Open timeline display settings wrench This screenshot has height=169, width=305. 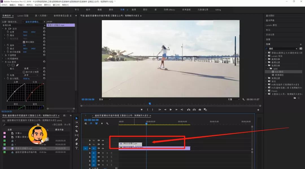pos(107,124)
